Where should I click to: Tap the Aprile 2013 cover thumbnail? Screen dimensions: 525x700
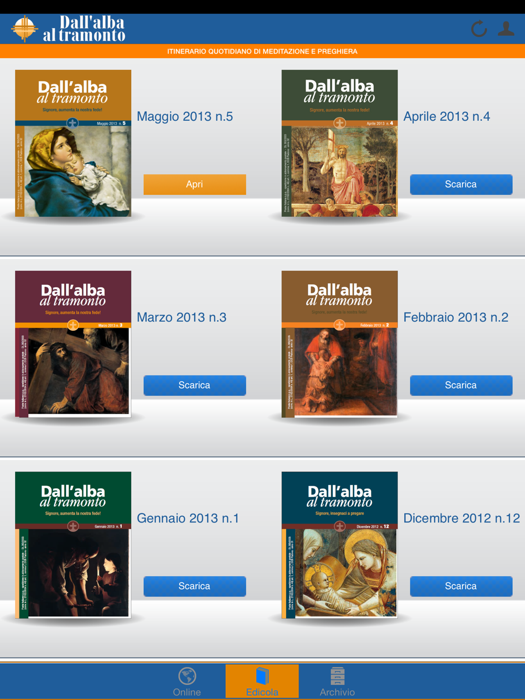click(340, 143)
